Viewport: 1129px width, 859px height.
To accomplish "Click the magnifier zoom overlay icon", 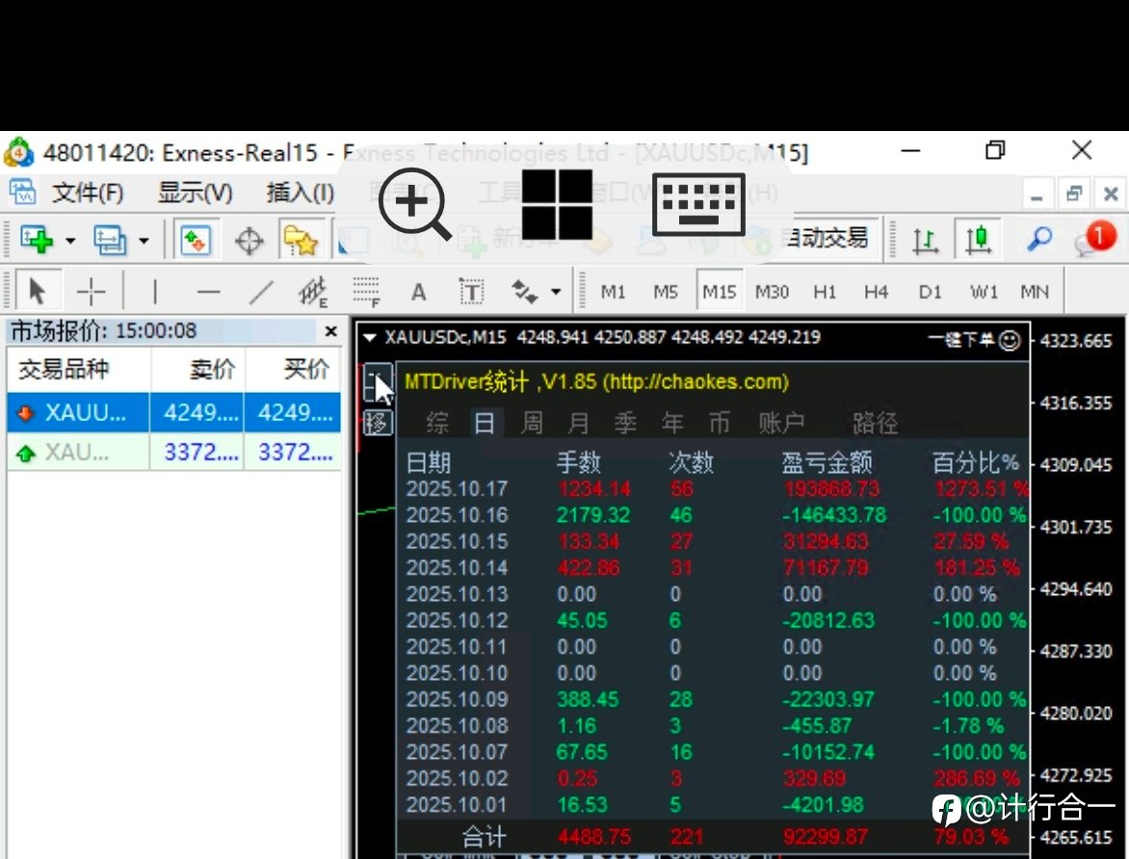I will tap(415, 204).
